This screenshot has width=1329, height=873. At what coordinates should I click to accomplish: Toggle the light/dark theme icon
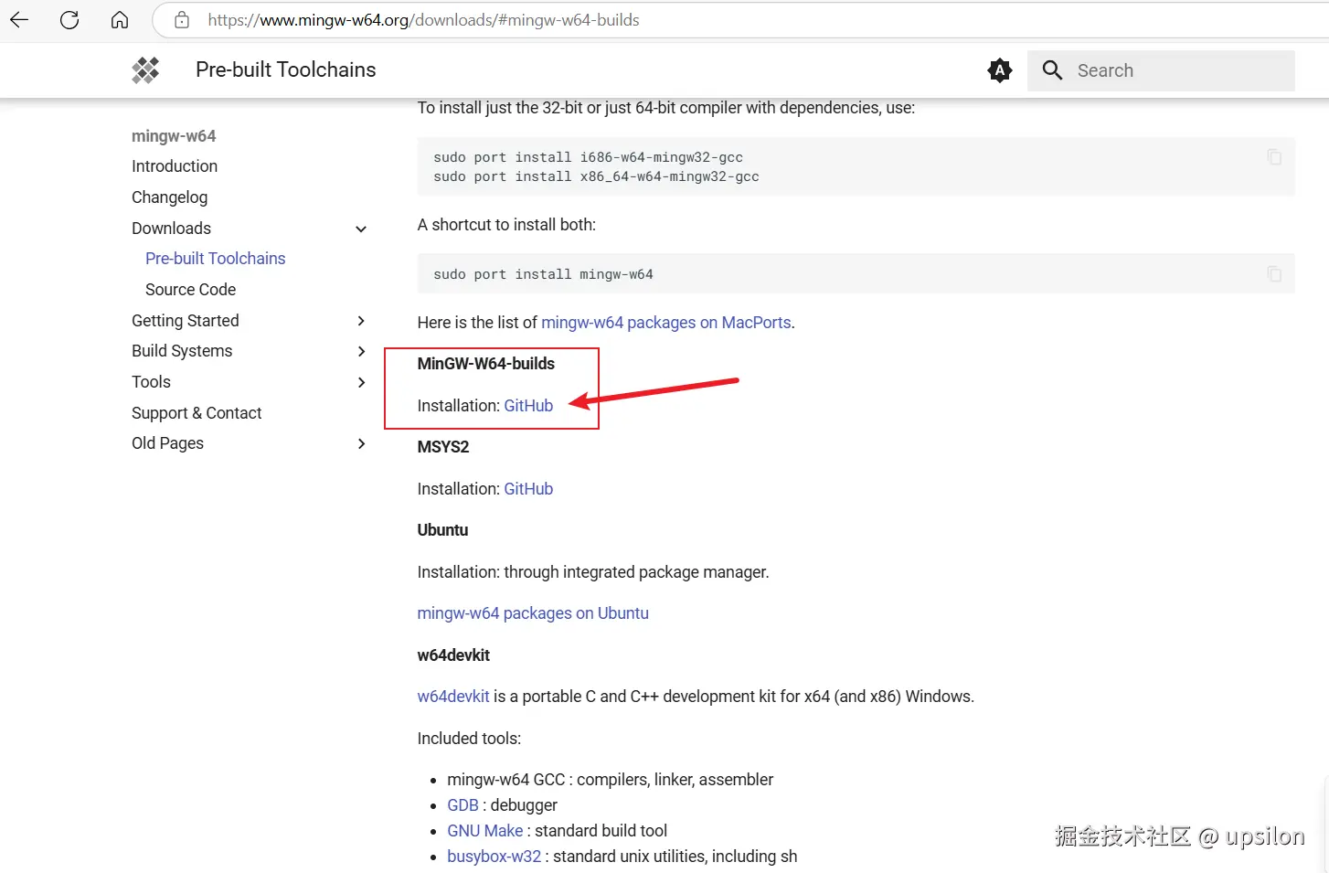coord(1000,70)
